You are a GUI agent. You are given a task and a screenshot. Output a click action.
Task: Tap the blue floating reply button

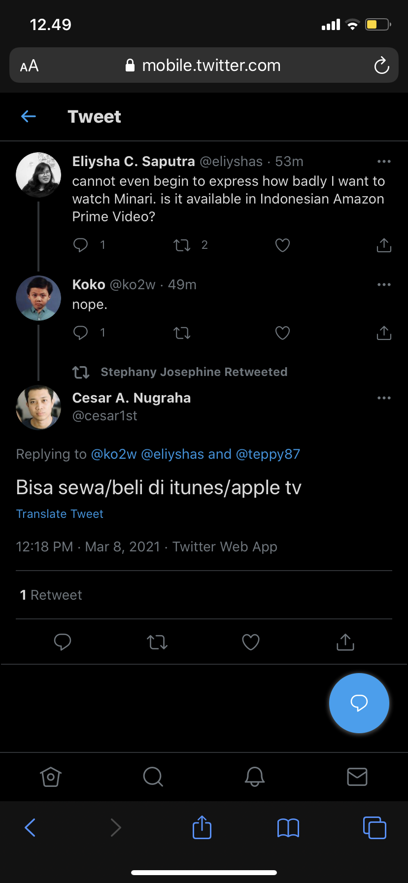pos(359,703)
